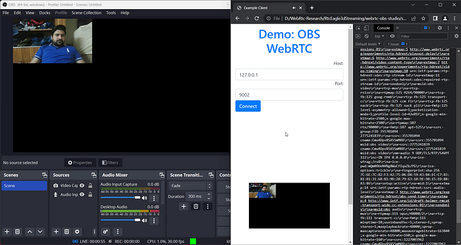Toggle DevTools device toolbar
This screenshot has width=461, height=245.
pos(366,28)
